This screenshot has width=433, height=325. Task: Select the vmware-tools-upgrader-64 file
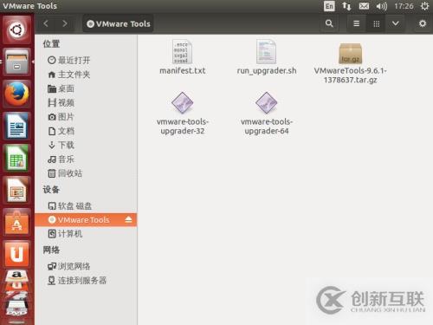pyautogui.click(x=267, y=114)
